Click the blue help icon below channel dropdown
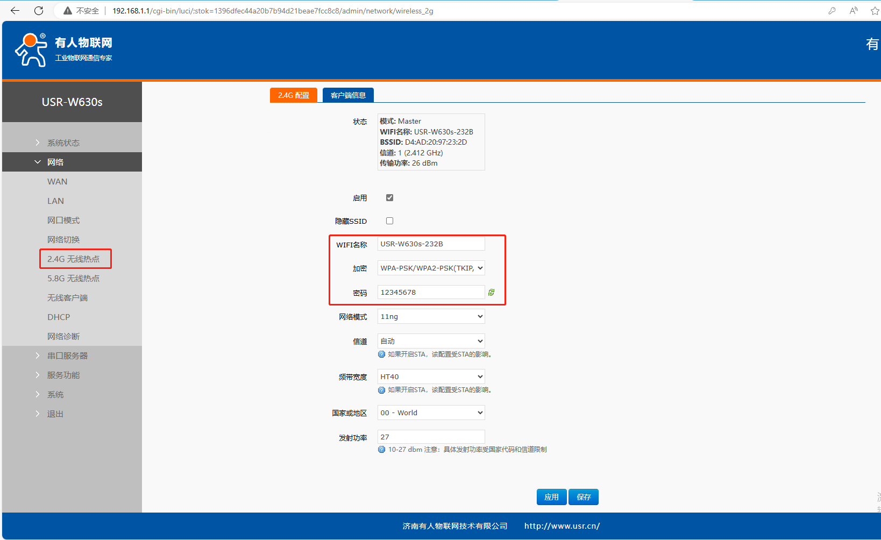Viewport: 881px width, 540px height. pyautogui.click(x=381, y=354)
